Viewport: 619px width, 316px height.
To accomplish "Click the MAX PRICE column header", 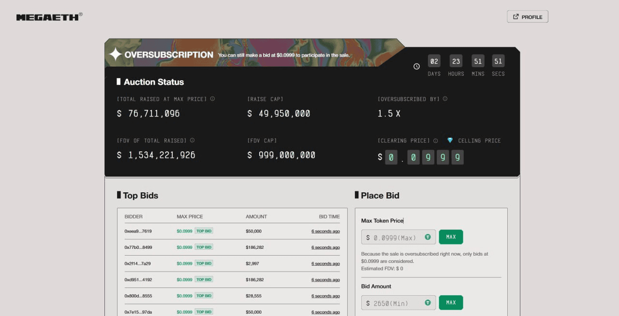I will point(190,216).
